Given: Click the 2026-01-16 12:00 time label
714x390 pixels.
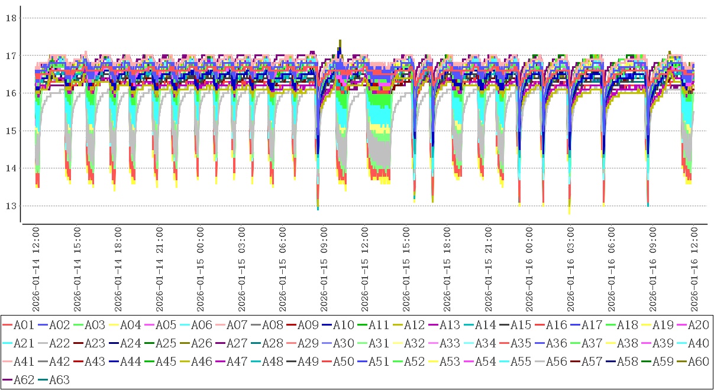Looking at the screenshot, I should pos(694,269).
